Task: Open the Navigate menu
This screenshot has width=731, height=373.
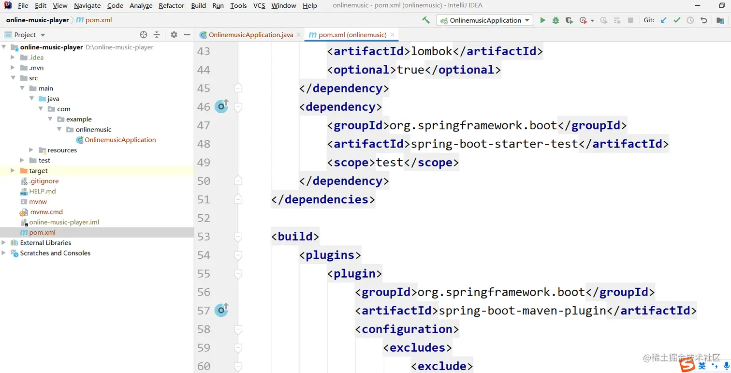Action: pyautogui.click(x=88, y=6)
